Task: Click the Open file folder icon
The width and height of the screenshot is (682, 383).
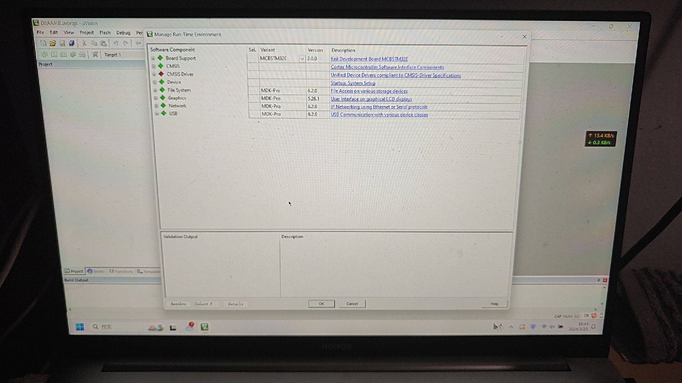Action: pyautogui.click(x=53, y=43)
